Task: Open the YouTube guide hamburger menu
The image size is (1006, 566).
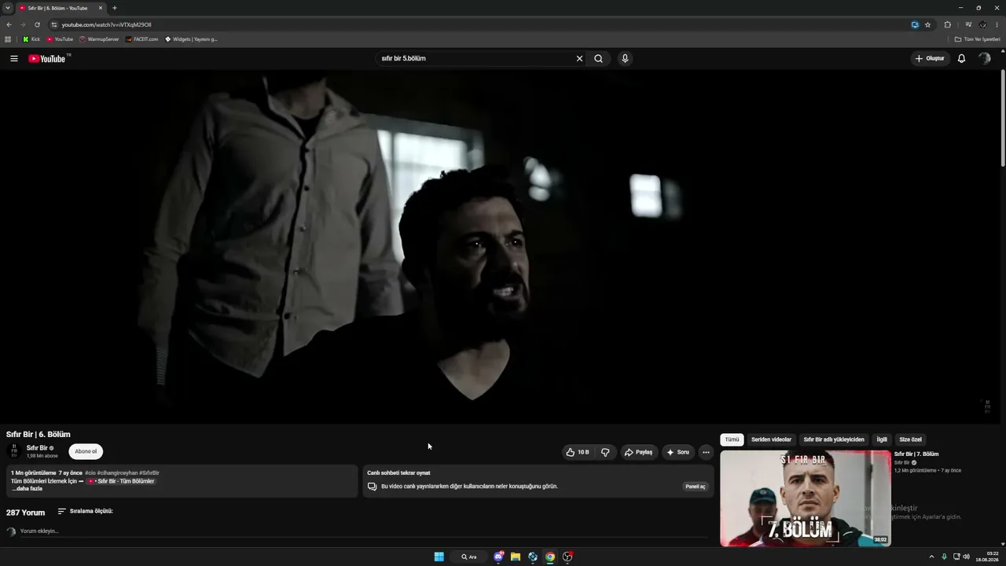Action: (x=14, y=58)
